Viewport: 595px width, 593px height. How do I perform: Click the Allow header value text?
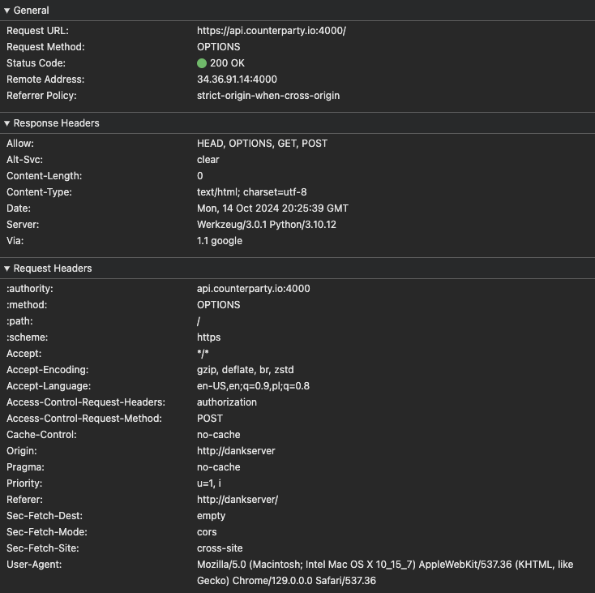(262, 144)
